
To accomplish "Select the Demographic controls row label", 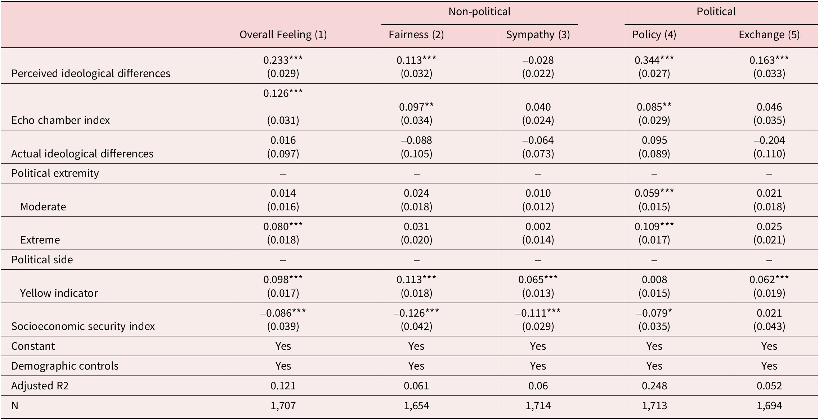I will pyautogui.click(x=65, y=366).
